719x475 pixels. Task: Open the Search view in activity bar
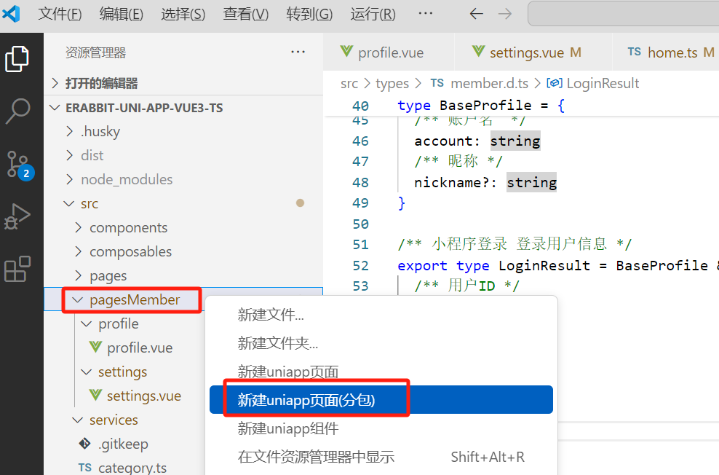17,111
